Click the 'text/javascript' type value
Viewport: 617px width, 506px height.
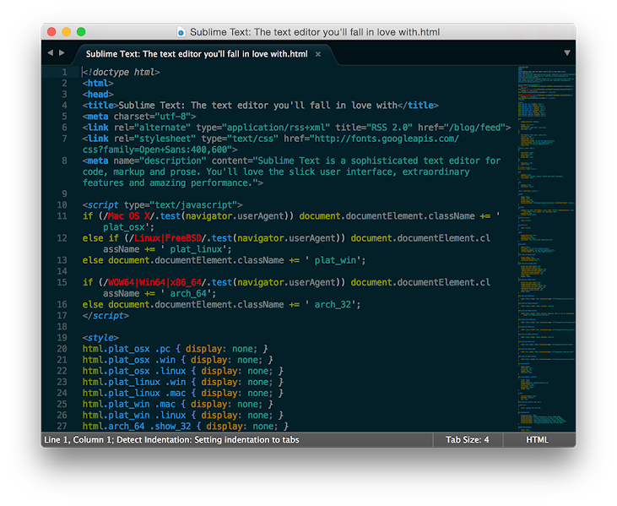pyautogui.click(x=193, y=204)
